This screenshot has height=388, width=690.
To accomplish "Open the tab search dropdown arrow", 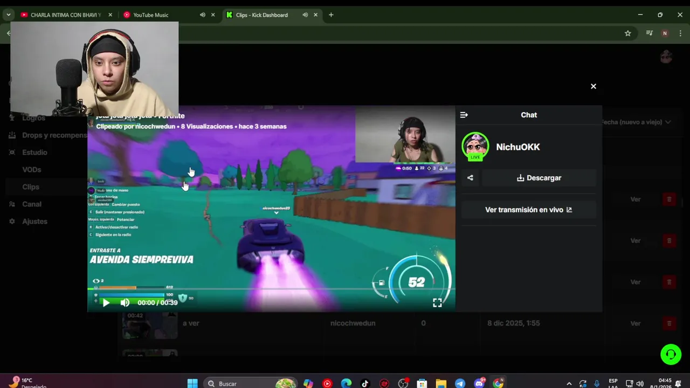I will pyautogui.click(x=9, y=15).
